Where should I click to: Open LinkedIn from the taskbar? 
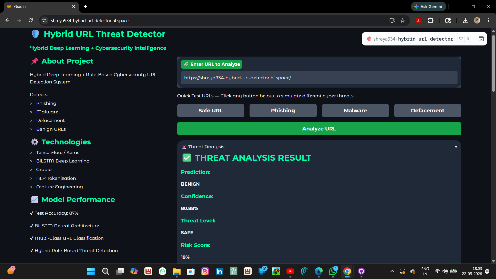[x=219, y=271]
